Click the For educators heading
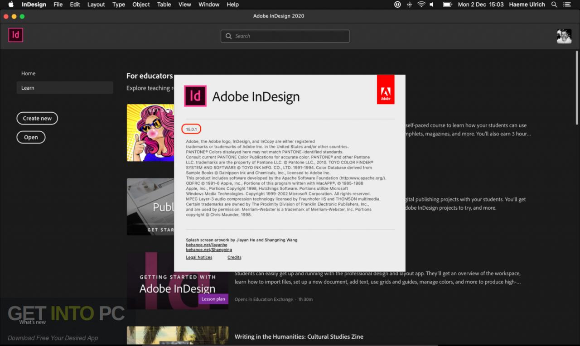580x346 pixels. pyautogui.click(x=150, y=76)
